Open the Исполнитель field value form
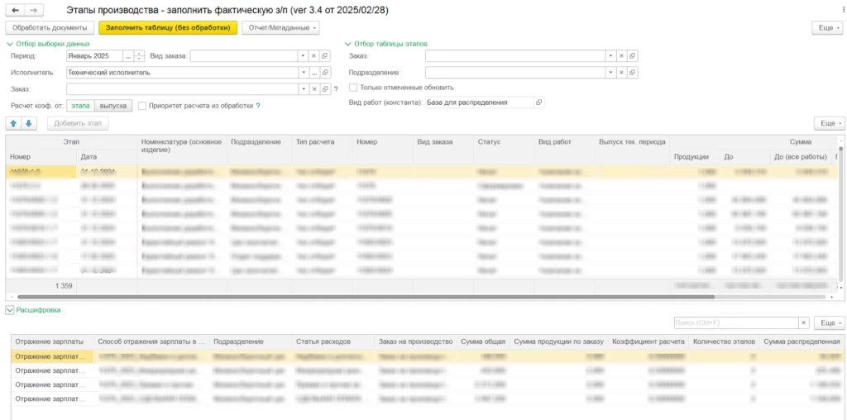Image resolution: width=847 pixels, height=420 pixels. point(325,72)
